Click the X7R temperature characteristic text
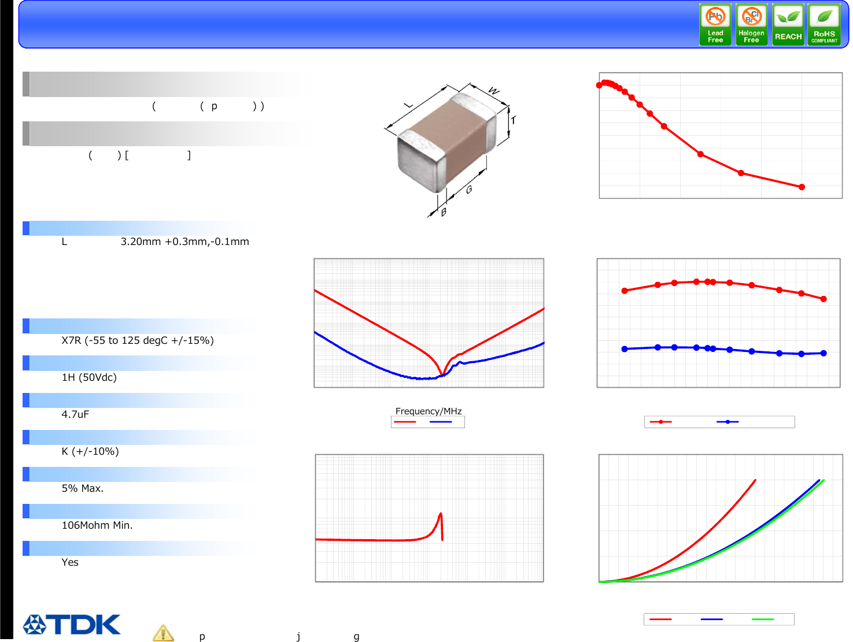This screenshot has width=853, height=642. 138,340
